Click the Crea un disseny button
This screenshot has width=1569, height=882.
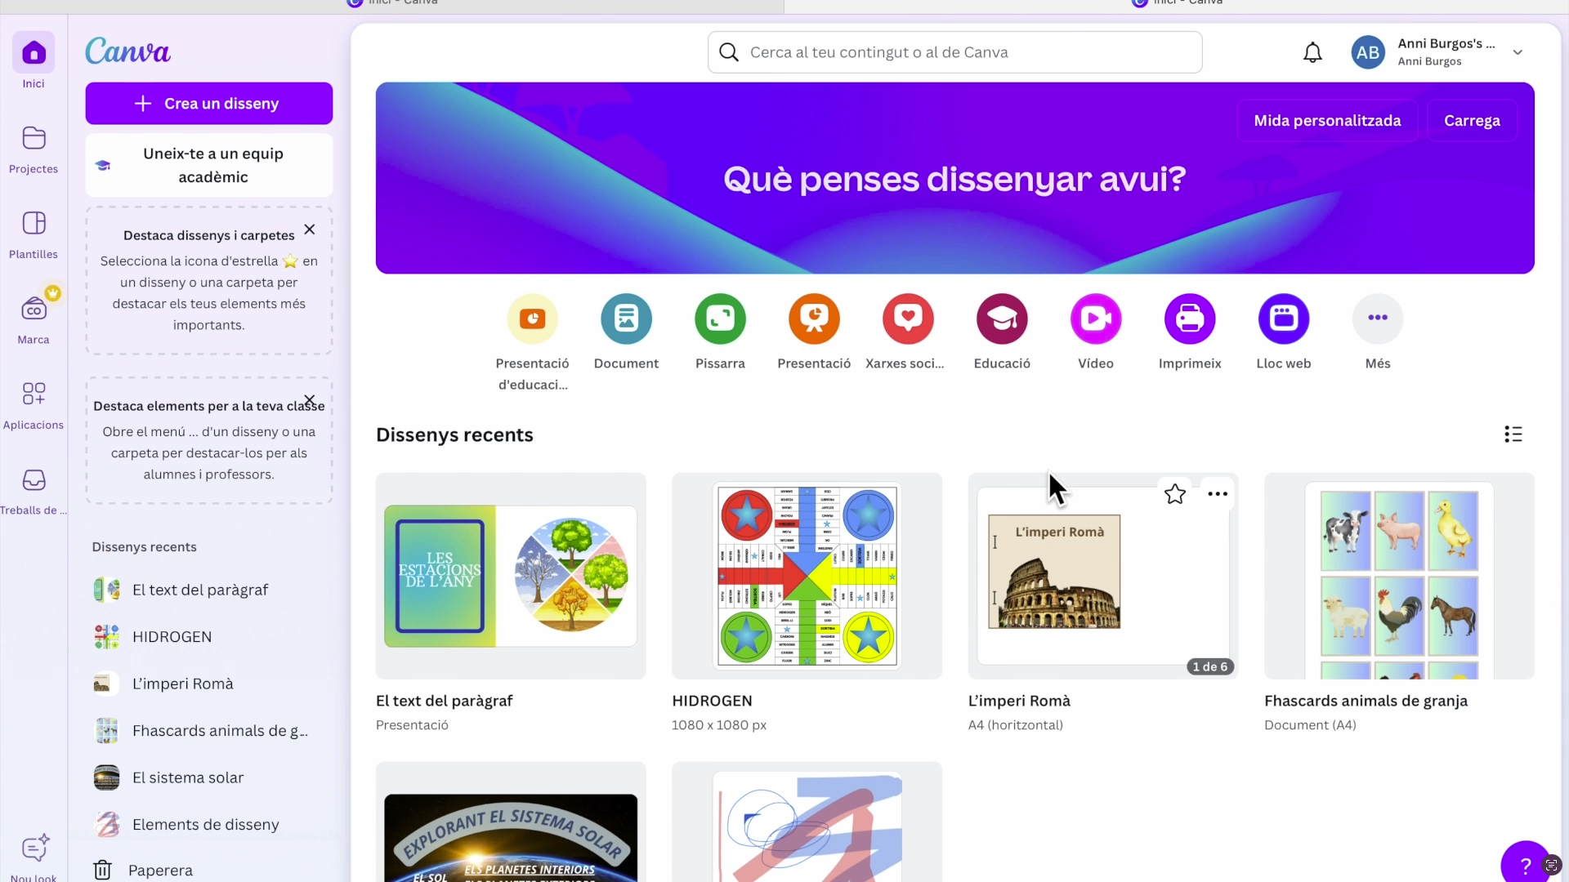coord(209,104)
